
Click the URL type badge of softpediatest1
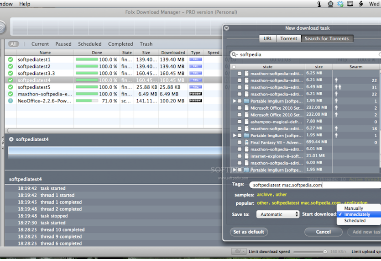tap(196, 59)
